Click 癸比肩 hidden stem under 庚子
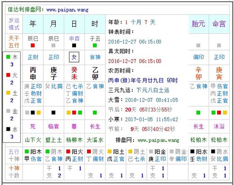The height and width of the screenshot is (185, 234). (x=53, y=86)
